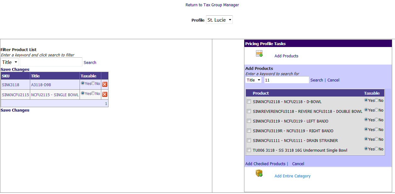Image resolution: width=395 pixels, height=194 pixels.
Task: Mark SINKNCFU3119 LEFT BANJO as not taxable
Action: [376, 120]
